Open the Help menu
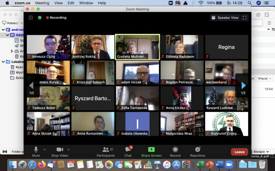 point(102,3)
